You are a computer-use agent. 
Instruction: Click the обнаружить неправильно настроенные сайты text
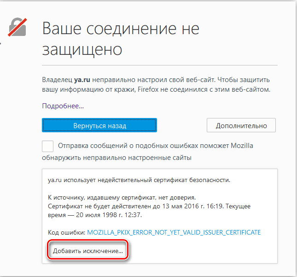point(116,158)
